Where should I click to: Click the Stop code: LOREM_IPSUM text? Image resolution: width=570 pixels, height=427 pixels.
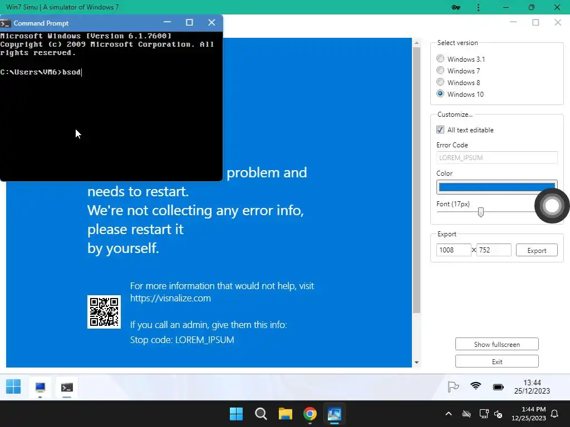(x=182, y=340)
